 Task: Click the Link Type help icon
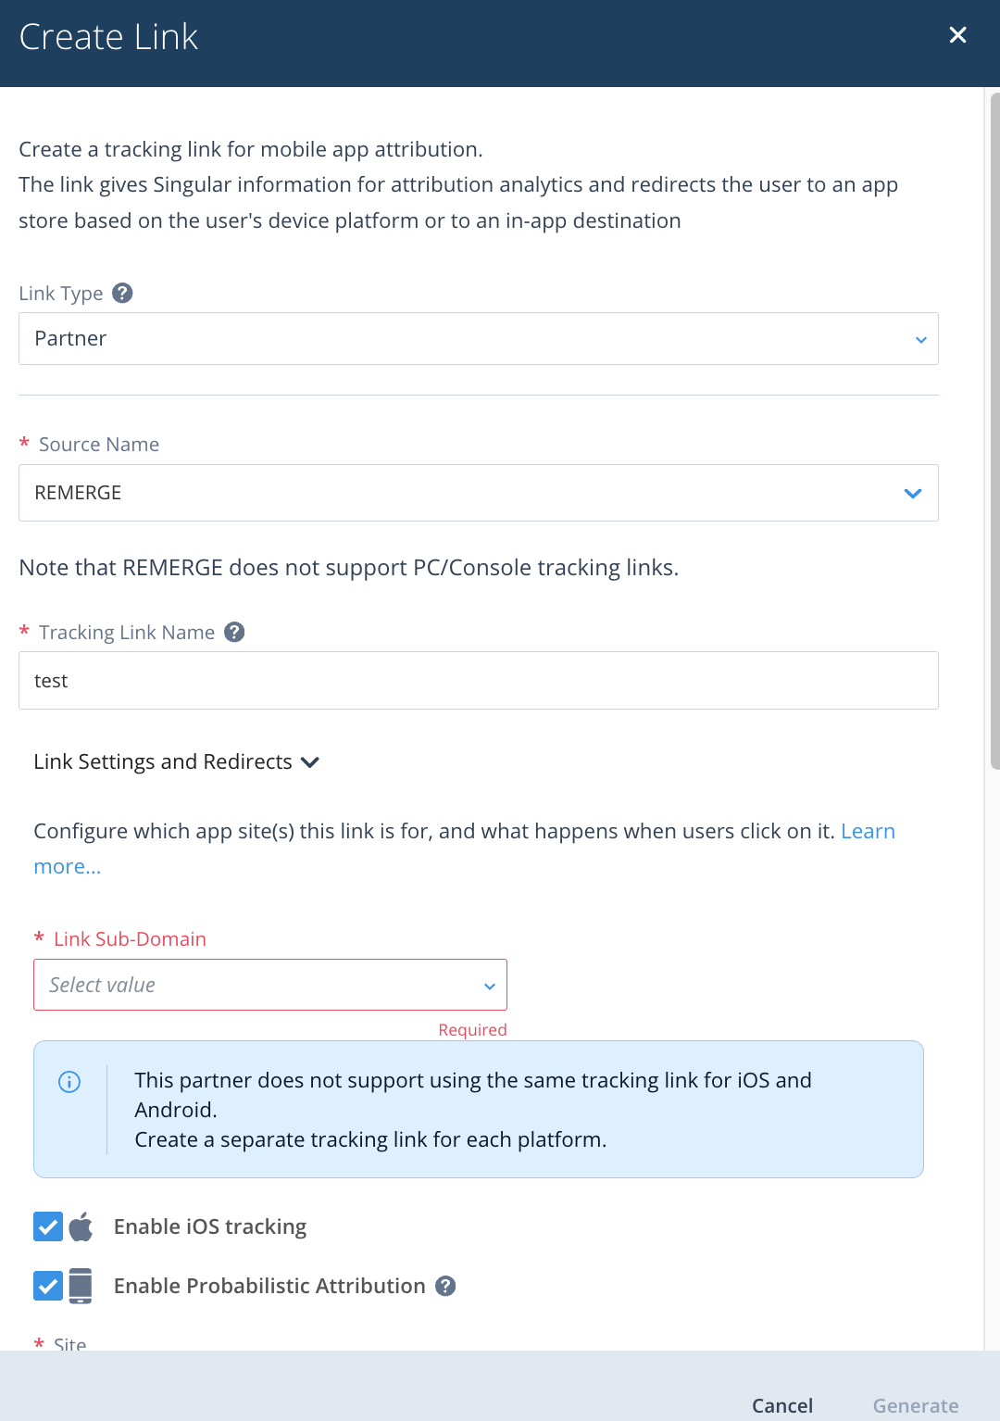tap(122, 293)
